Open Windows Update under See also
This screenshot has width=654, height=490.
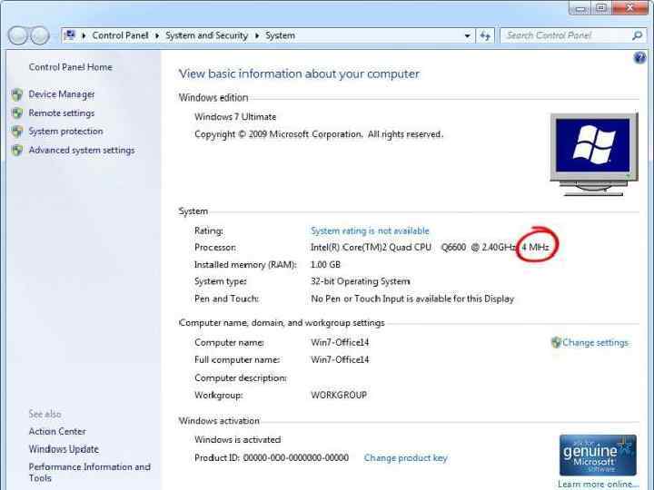click(x=64, y=449)
